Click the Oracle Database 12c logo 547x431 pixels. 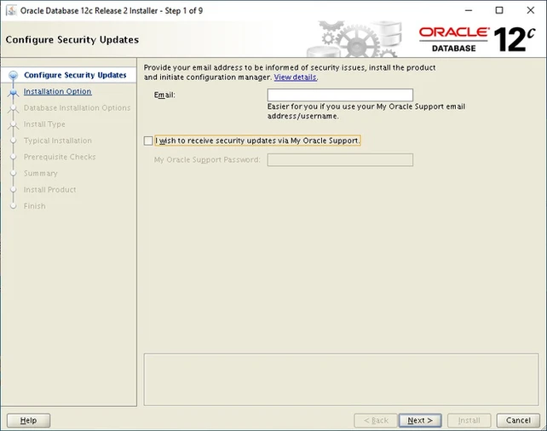coord(477,39)
